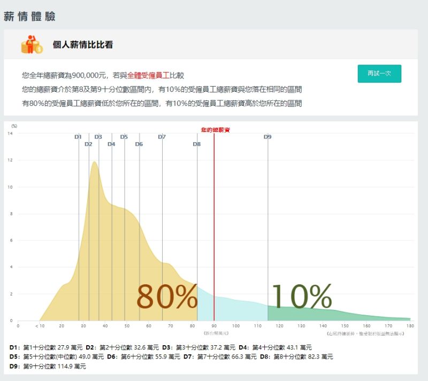Select the D6 decile marker label
The image size is (428, 381).
[x=139, y=144]
